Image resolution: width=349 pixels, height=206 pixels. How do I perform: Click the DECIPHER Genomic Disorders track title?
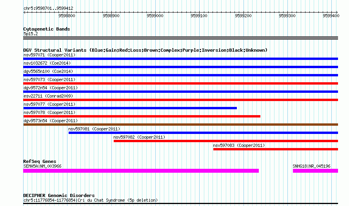coord(59,195)
